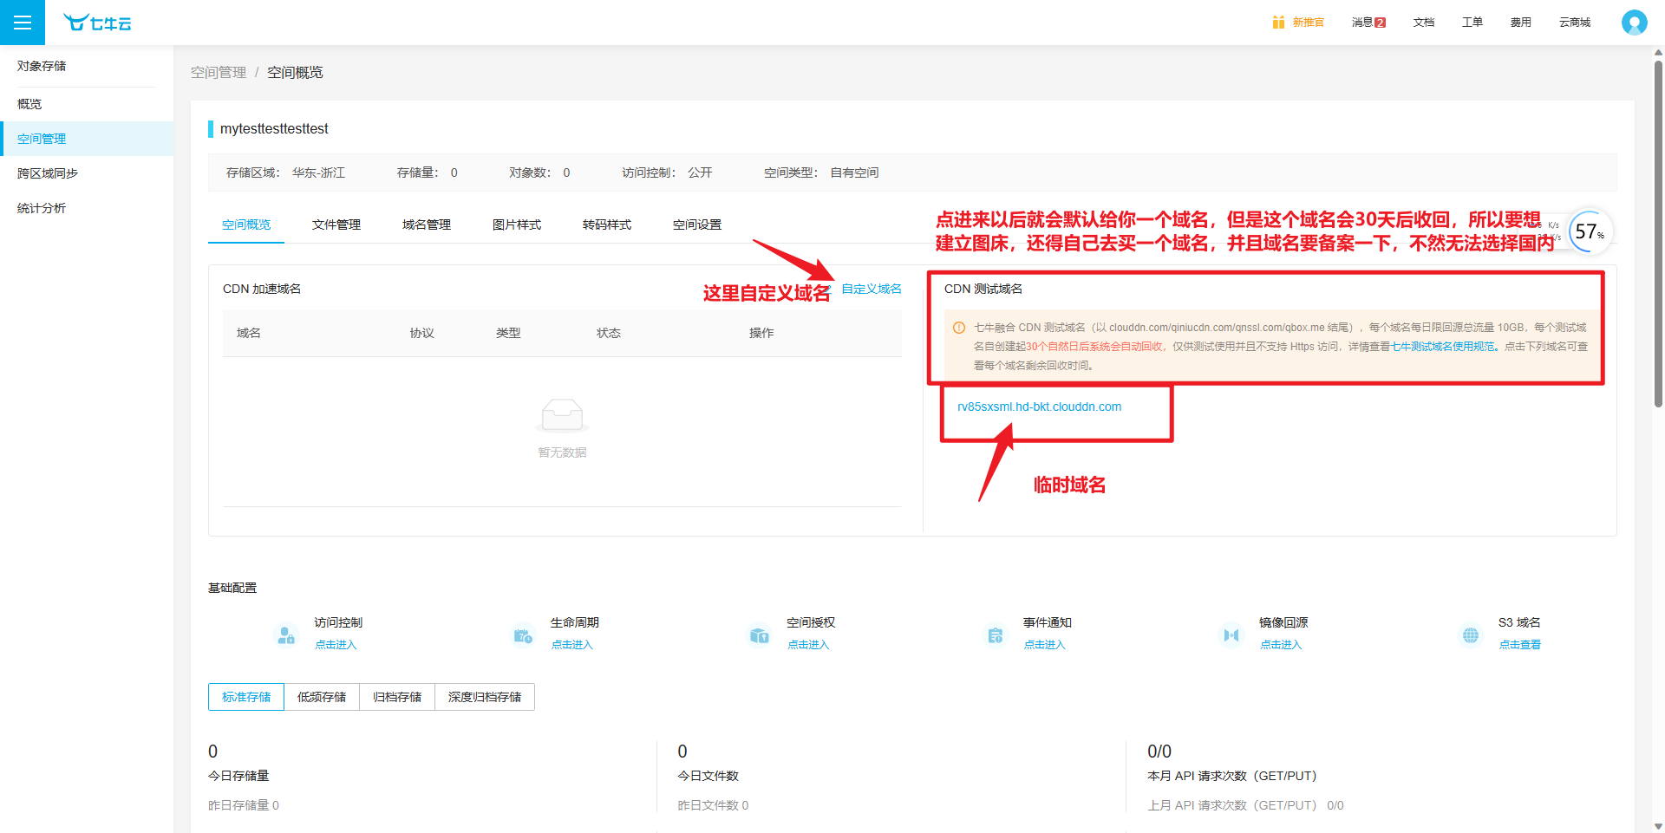The width and height of the screenshot is (1665, 833).
Task: Click the 操作 column header
Action: click(x=761, y=333)
